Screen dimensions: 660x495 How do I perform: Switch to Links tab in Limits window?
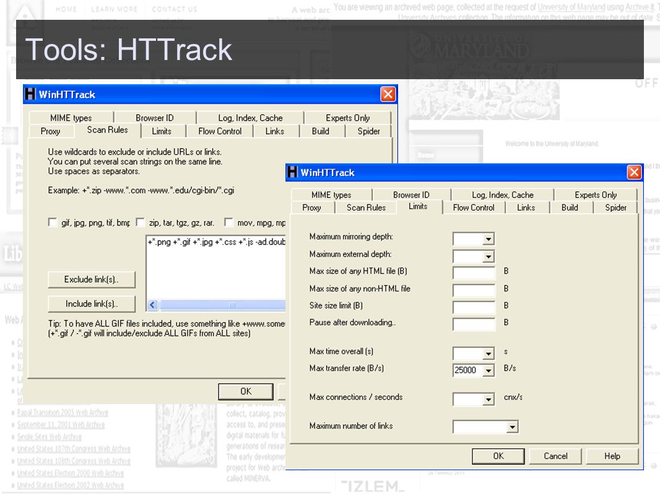526,207
